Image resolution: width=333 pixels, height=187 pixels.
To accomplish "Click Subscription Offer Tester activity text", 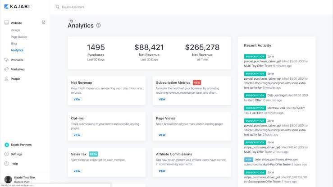I will pos(265,182).
